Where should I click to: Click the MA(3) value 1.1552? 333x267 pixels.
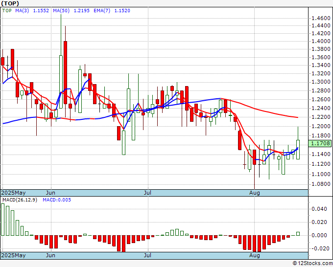pyautogui.click(x=41, y=10)
